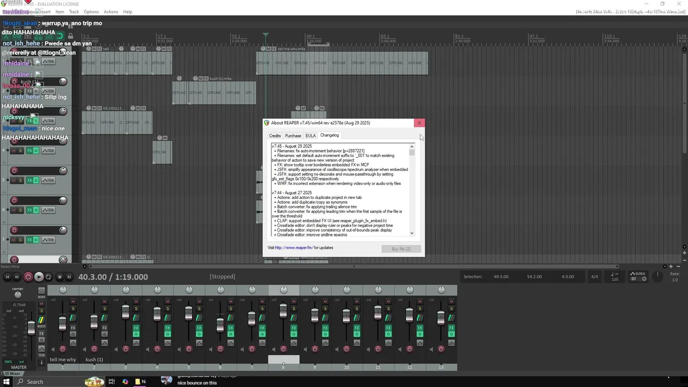Open the Credits tab in About dialog

pos(275,135)
